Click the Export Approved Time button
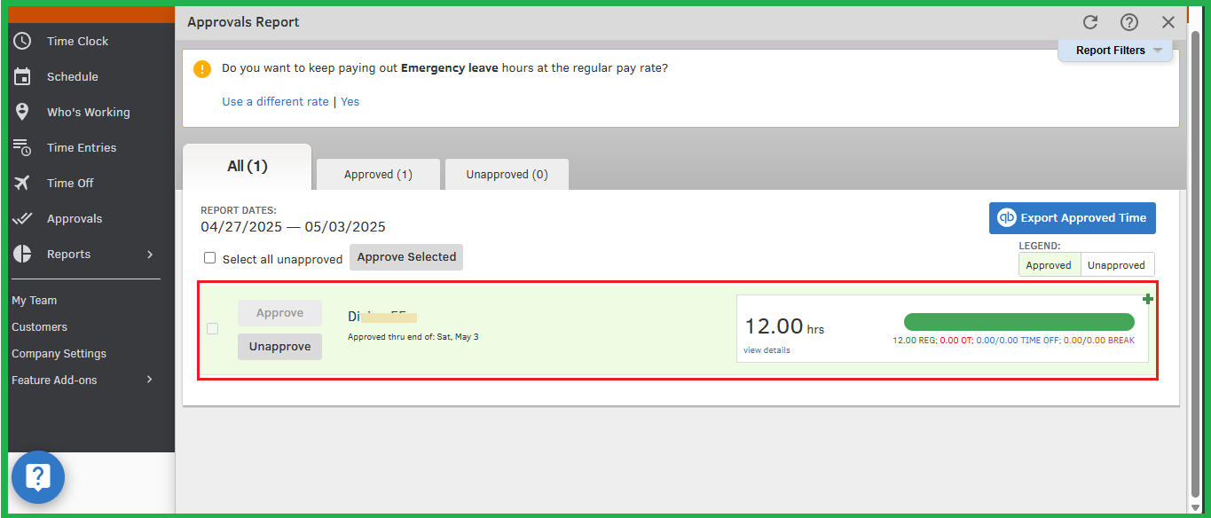The width and height of the screenshot is (1211, 518). coord(1072,218)
